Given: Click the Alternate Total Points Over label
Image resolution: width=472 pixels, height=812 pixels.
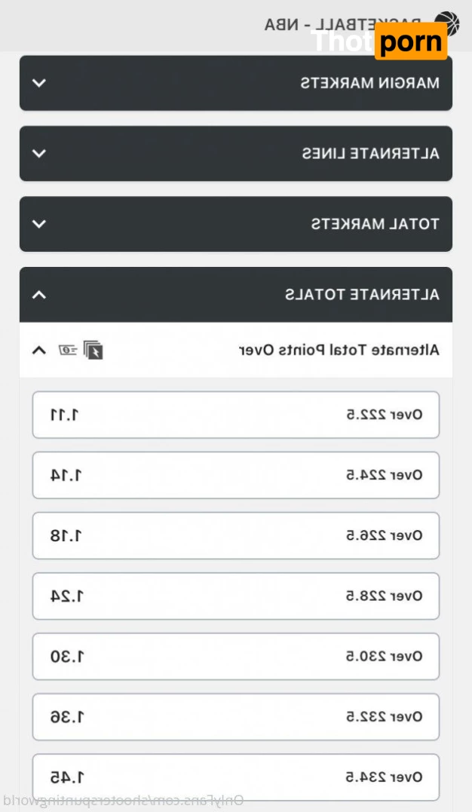Looking at the screenshot, I should coord(339,350).
